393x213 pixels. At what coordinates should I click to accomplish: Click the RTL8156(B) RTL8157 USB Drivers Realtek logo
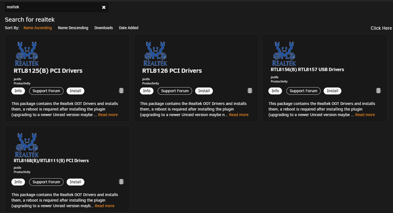coord(284,54)
